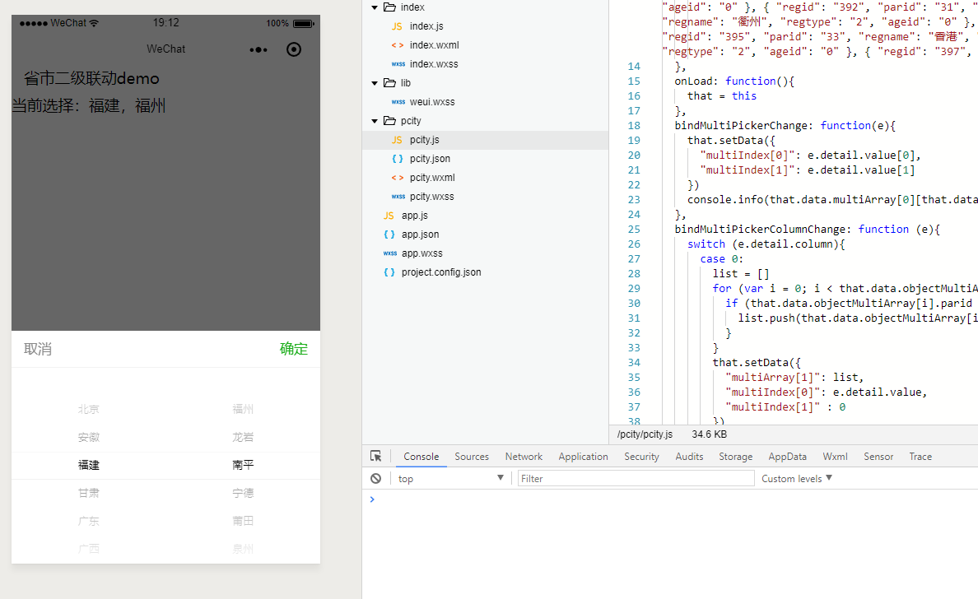The height and width of the screenshot is (599, 978).
Task: Select 甘肃 in the province picker column
Action: (89, 493)
